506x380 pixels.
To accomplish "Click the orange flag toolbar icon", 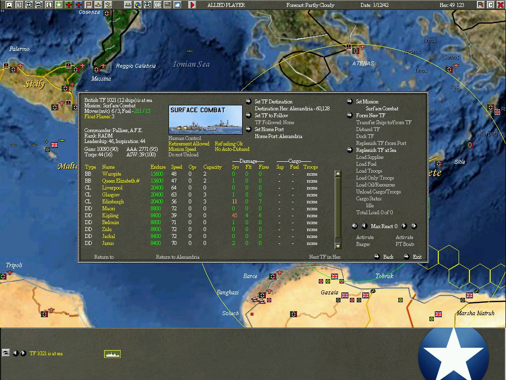I will click(x=88, y=4).
